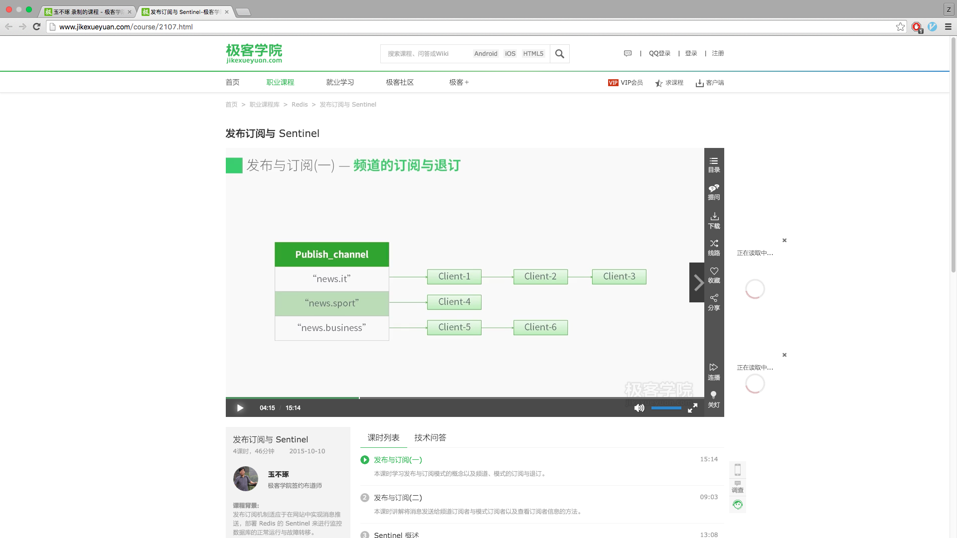This screenshot has width=957, height=538.
Task: Add course to favorites with 收藏 heart
Action: 714,274
